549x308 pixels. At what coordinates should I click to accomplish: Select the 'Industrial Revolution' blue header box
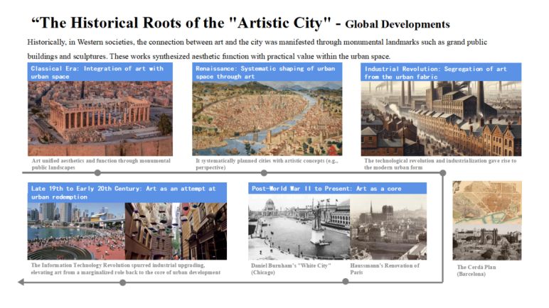[441, 72]
